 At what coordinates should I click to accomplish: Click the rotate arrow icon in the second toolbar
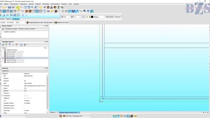pyautogui.click(x=22, y=11)
